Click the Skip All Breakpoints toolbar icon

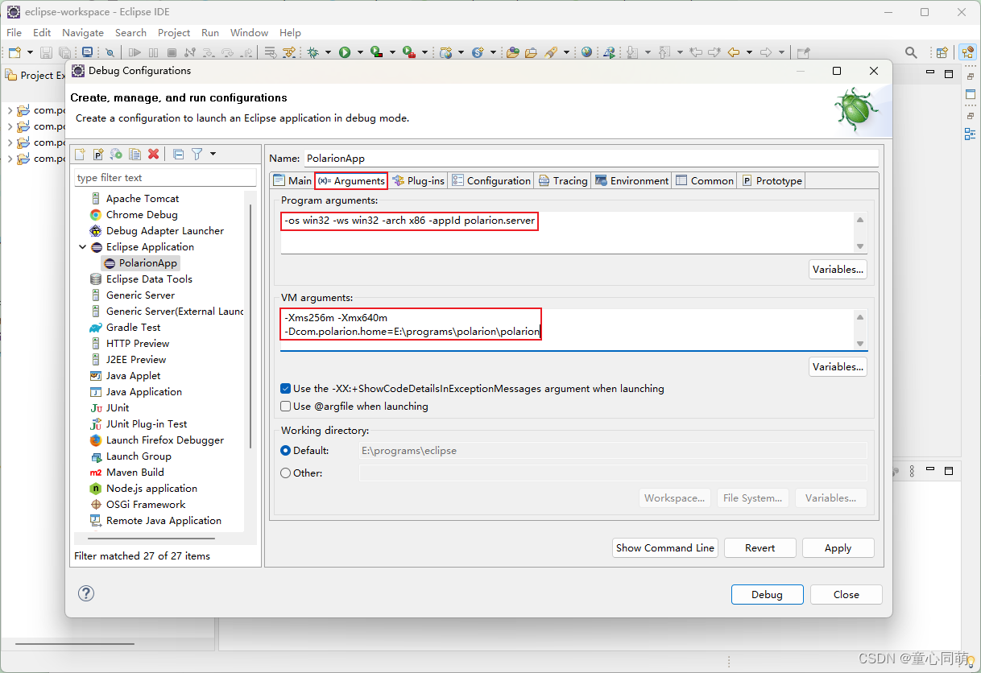[x=110, y=52]
